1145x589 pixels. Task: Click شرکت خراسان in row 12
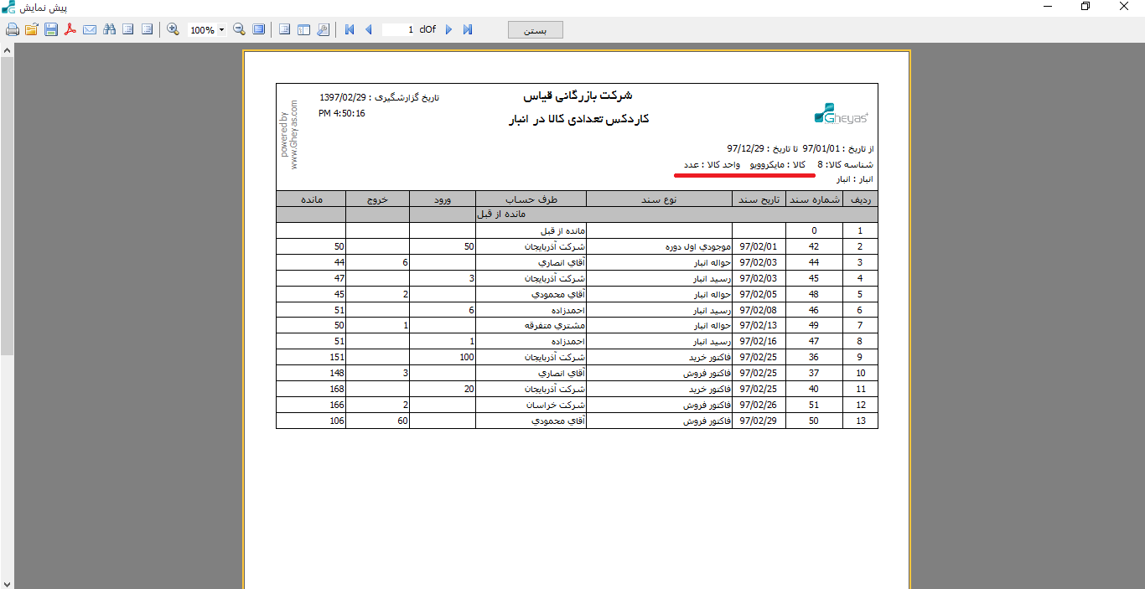point(556,406)
